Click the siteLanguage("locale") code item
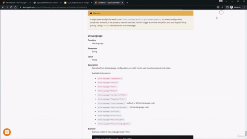This screenshot has width=247, height=139. click(108, 83)
